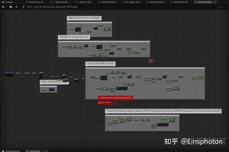The image size is (229, 152).
Task: Open the Compiler Results panel
Action: [11, 151]
